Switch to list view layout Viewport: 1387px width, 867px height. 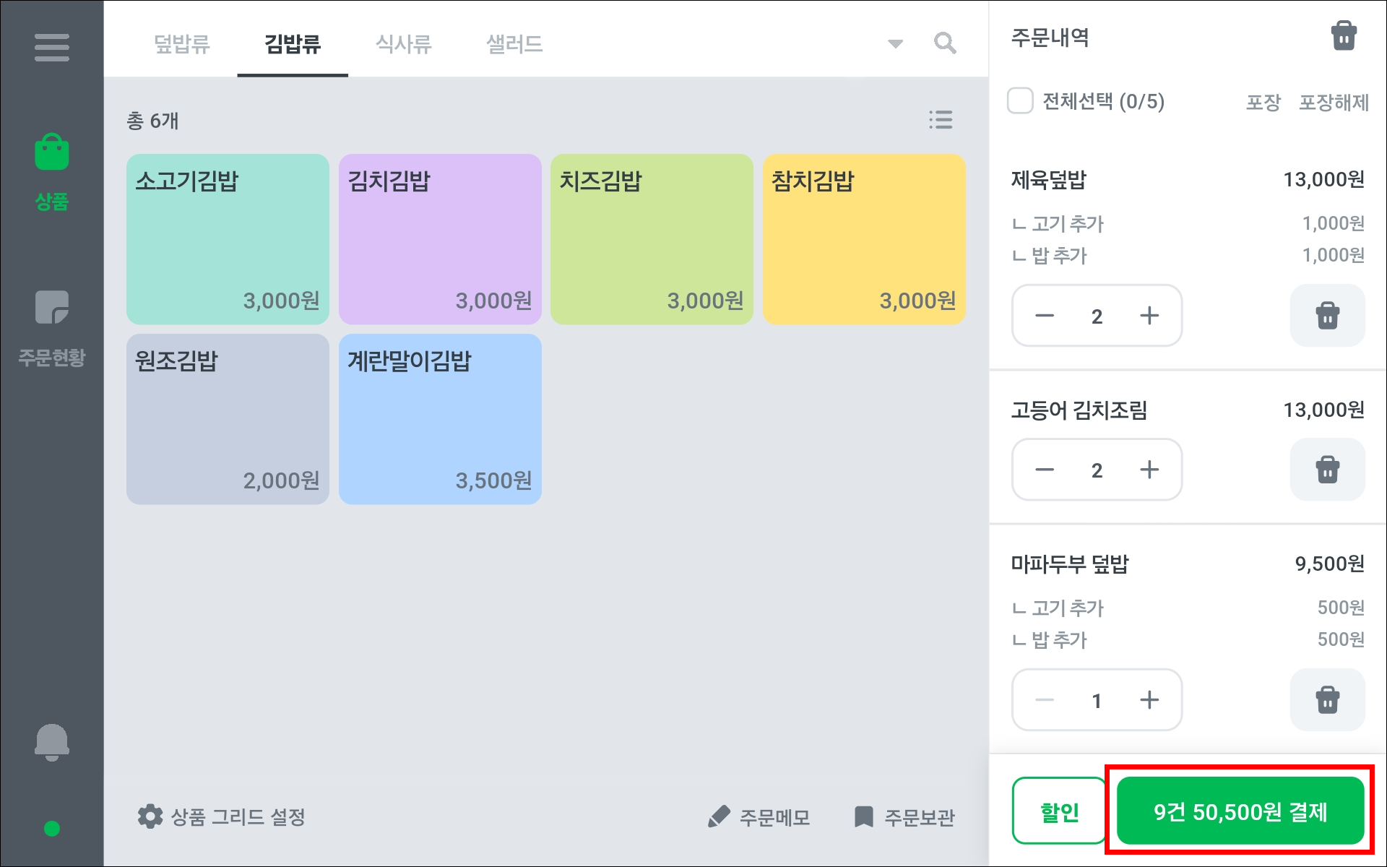coord(941,120)
